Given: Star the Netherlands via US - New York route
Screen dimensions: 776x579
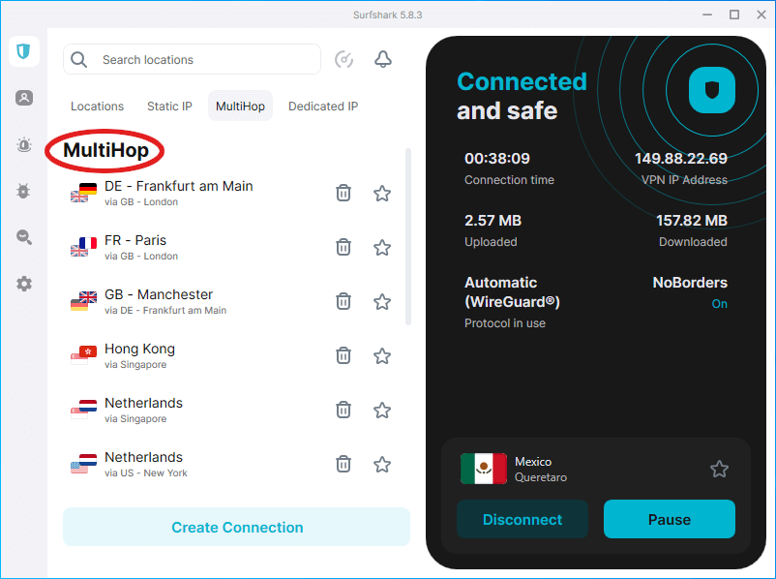Looking at the screenshot, I should pos(382,464).
